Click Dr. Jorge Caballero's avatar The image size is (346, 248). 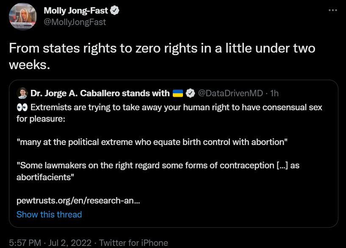(x=22, y=92)
